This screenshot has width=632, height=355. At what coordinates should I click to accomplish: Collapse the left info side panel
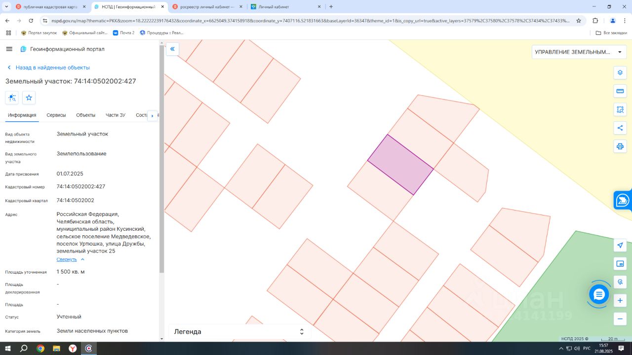172,49
